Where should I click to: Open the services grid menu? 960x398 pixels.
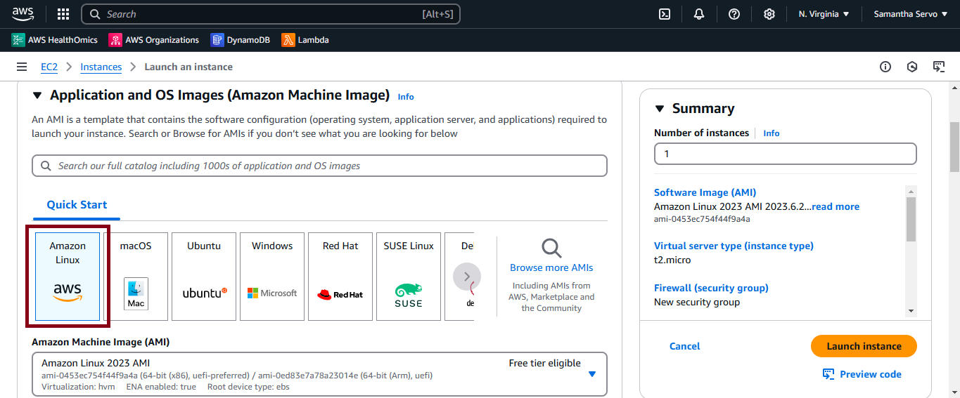[x=63, y=14]
